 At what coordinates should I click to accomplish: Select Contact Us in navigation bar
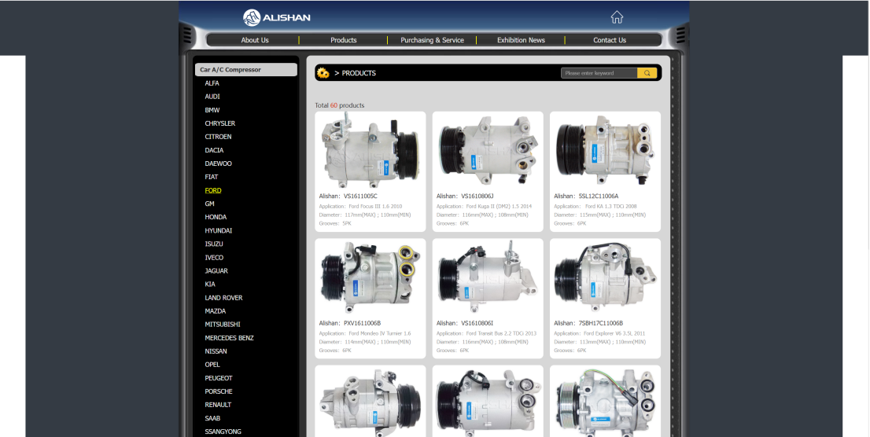[x=610, y=40]
